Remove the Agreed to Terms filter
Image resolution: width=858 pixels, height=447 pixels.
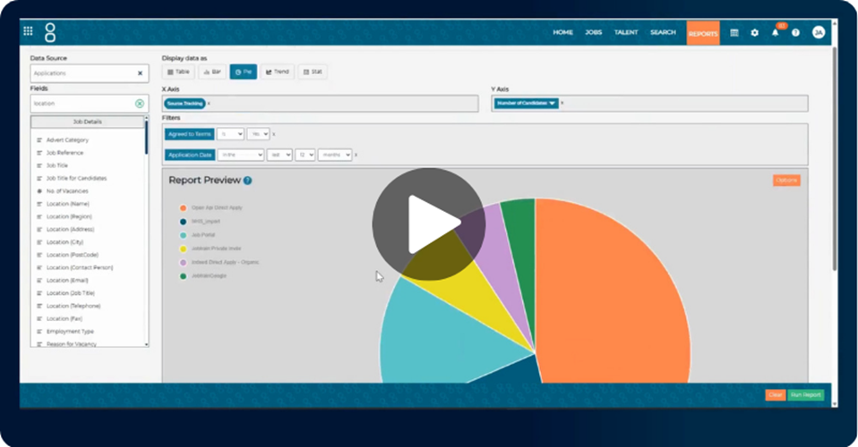pos(273,134)
